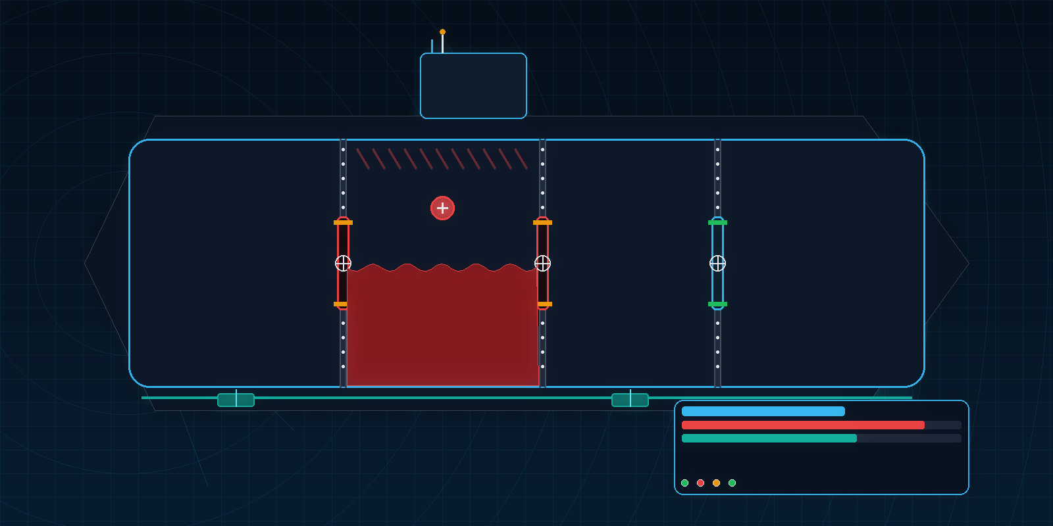
Task: Select the green indicator dot after the orange dot
Action: tap(732, 483)
